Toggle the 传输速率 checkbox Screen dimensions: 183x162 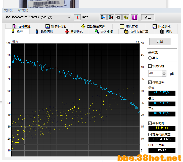(x=150, y=82)
